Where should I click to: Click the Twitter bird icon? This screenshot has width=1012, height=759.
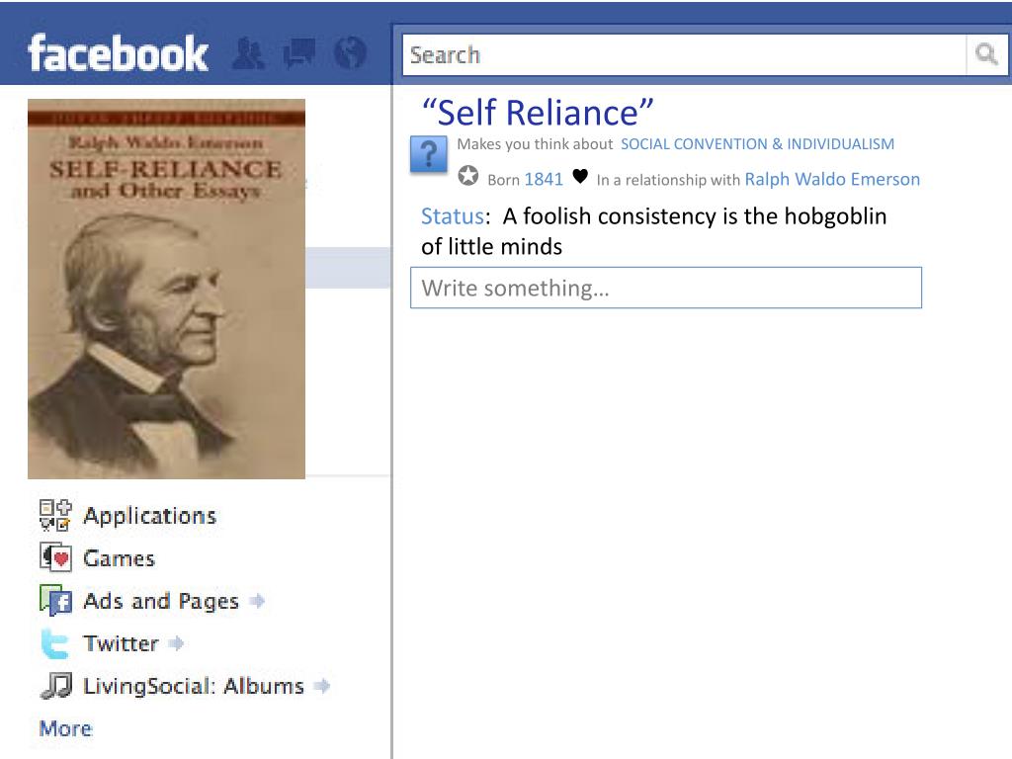click(x=55, y=643)
